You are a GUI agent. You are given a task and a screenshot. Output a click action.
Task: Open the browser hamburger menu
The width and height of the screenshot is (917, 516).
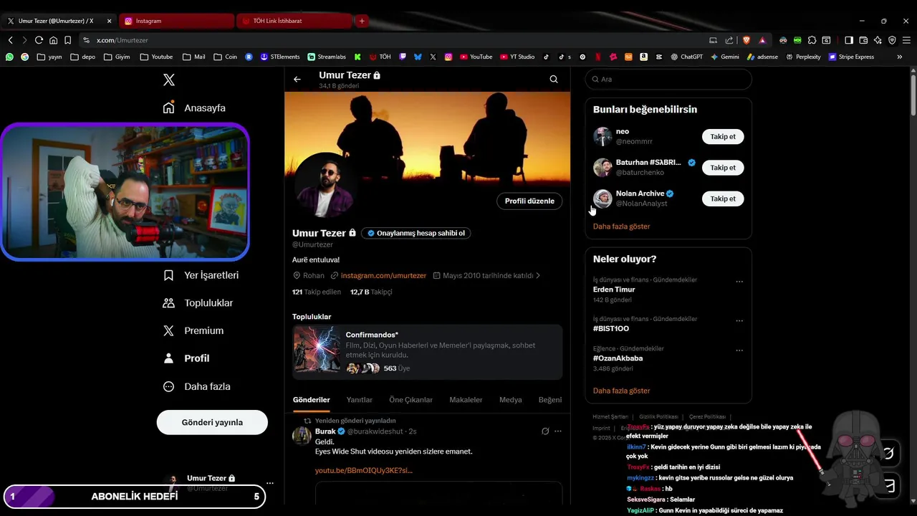(906, 40)
